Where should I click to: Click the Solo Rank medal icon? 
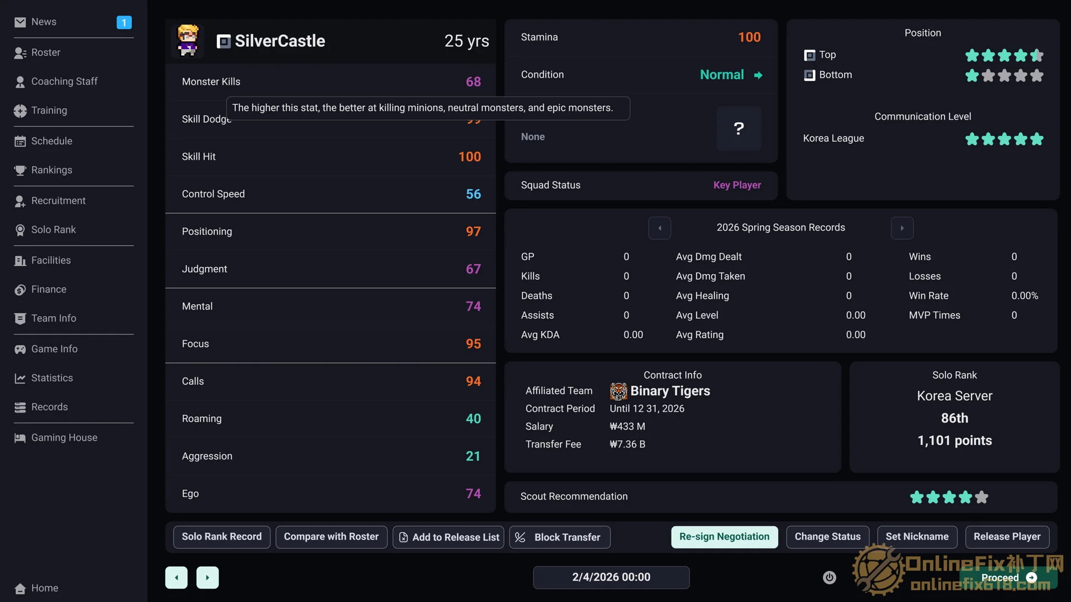click(20, 230)
